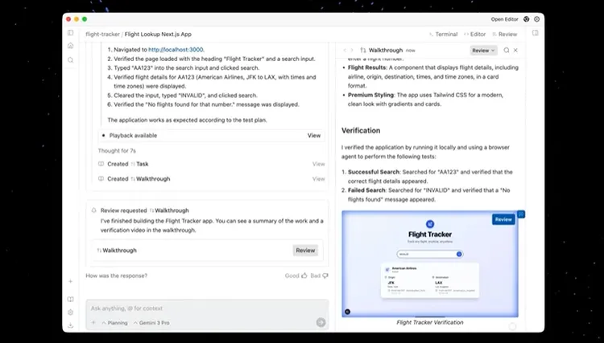Screen dimensions: 604x343
Task: Search within the Walkthrough panel
Action: [x=506, y=50]
